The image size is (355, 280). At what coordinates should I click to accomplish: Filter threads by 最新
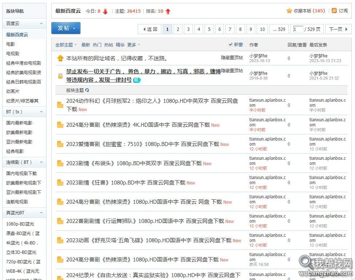coord(86,45)
